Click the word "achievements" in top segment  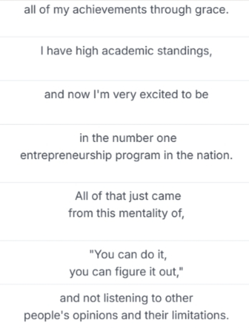109,10
